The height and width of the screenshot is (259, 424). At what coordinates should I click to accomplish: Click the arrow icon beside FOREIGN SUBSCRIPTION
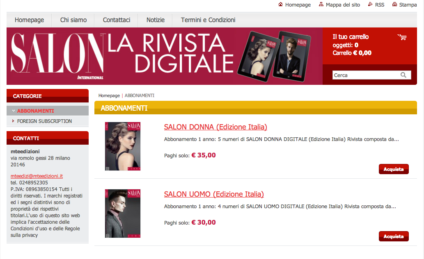[x=13, y=121]
